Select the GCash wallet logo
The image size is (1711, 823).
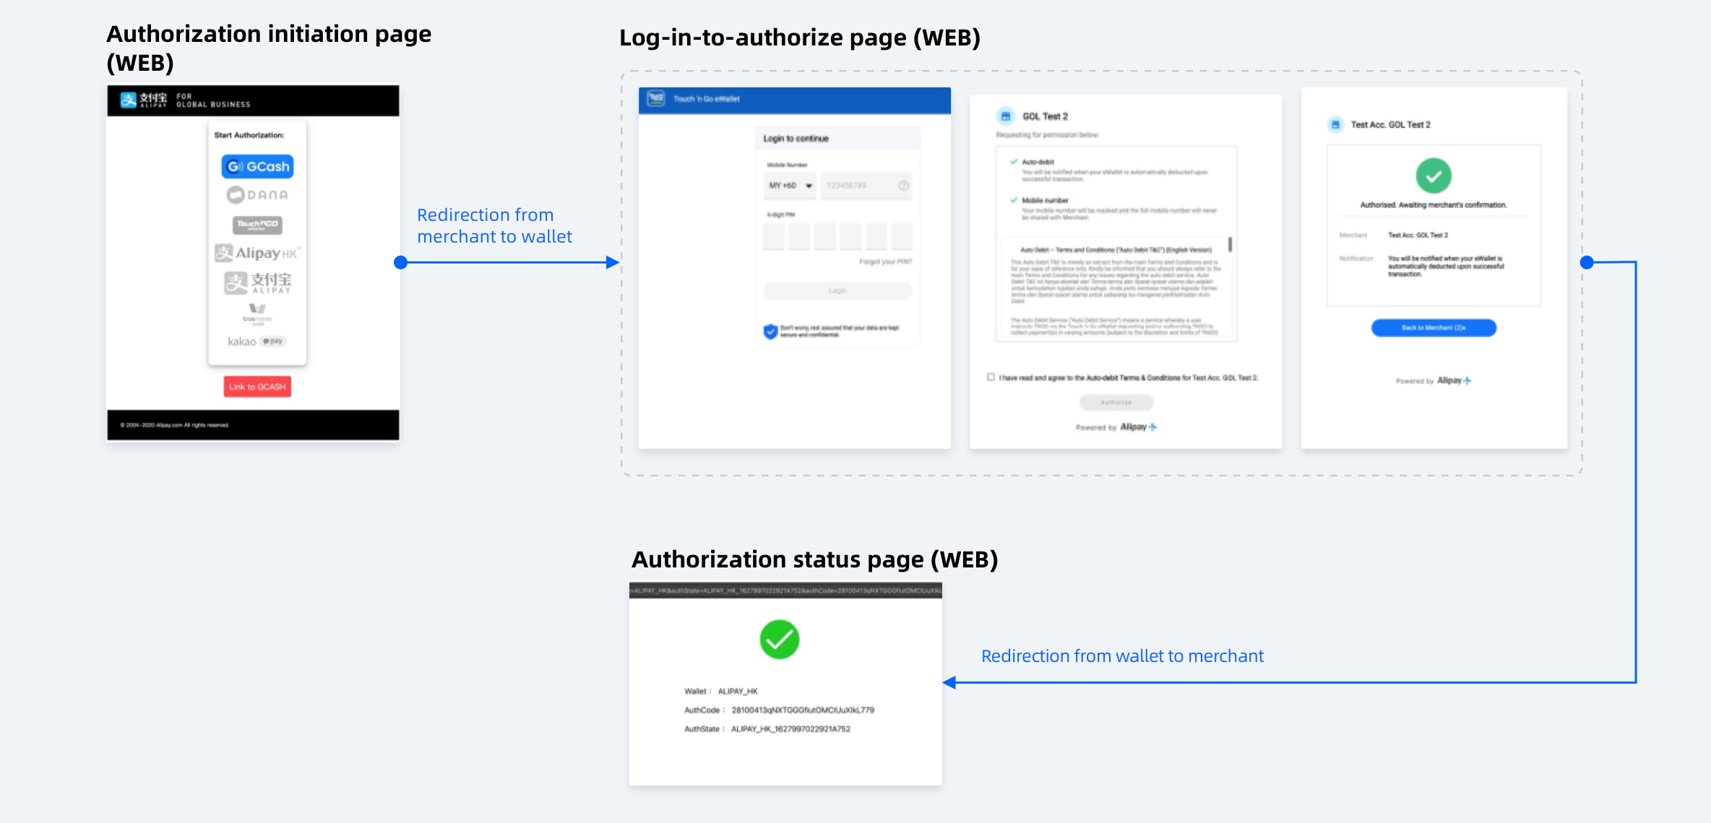pyautogui.click(x=257, y=167)
